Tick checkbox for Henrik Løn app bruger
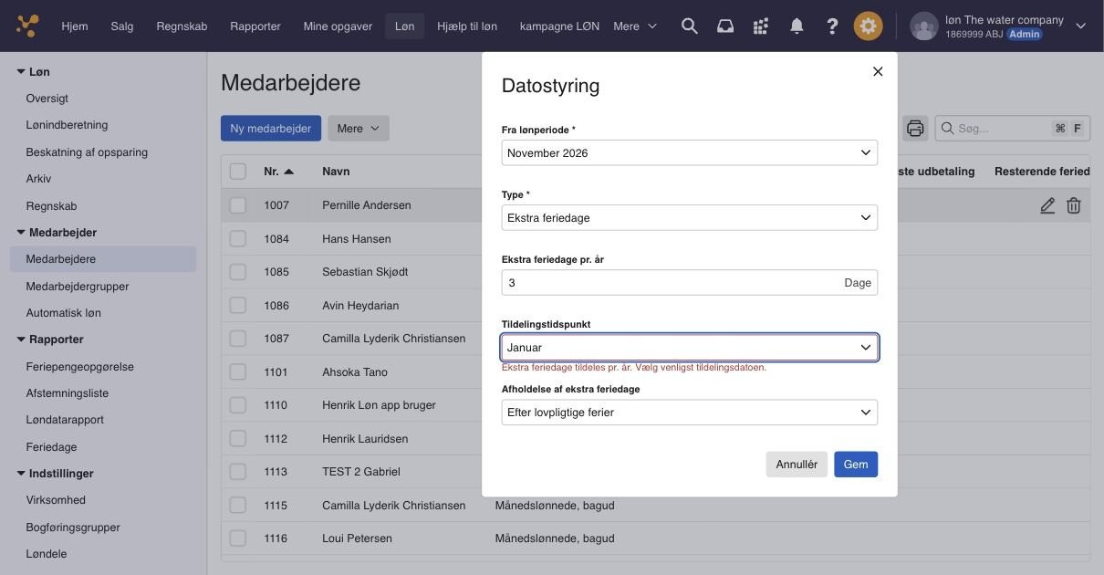Viewport: 1104px width, 575px height. click(x=238, y=405)
